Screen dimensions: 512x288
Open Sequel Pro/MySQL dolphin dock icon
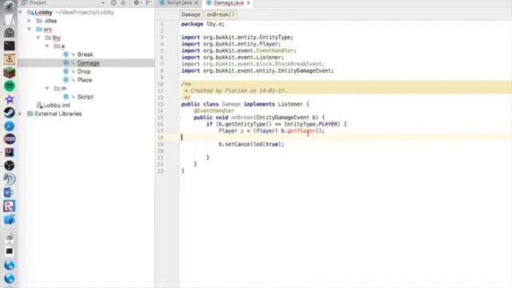point(9,179)
